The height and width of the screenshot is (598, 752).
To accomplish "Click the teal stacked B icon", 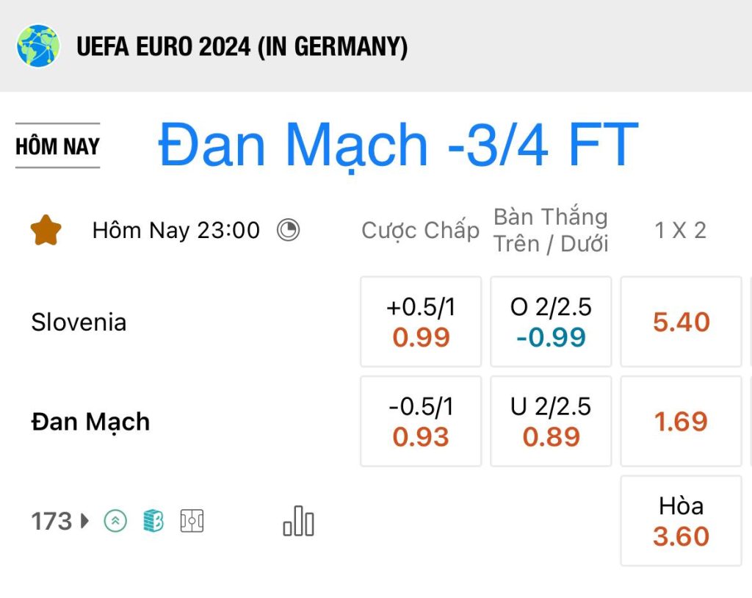I will (153, 521).
